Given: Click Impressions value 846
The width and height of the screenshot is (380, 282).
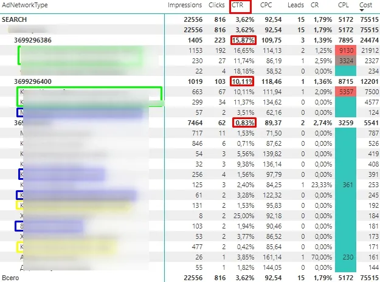Looking at the screenshot, I should [x=197, y=143].
